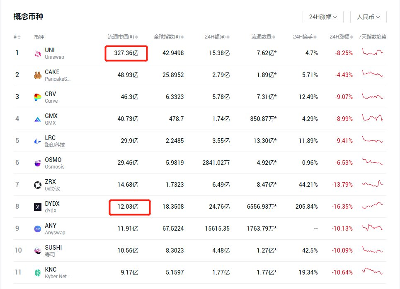Screen dimensions: 400x289
Task: Click the GMX triangle logo icon
Action: (x=38, y=119)
